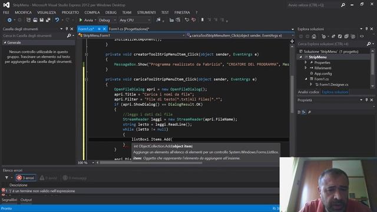377x212 pixels.
Task: Select Form1.cs in Solution Explorer
Action: [x=322, y=79]
